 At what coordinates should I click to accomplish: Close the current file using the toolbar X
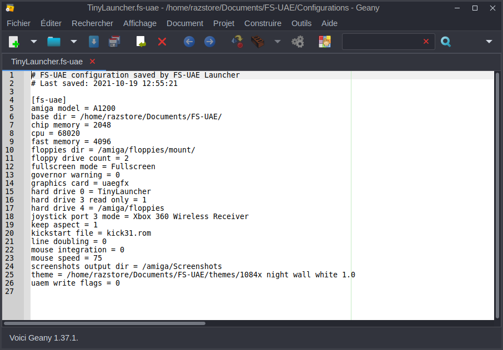pyautogui.click(x=162, y=42)
